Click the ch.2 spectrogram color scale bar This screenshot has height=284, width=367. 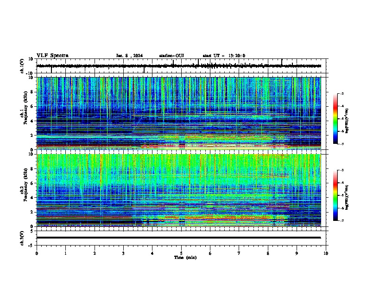pos(335,195)
